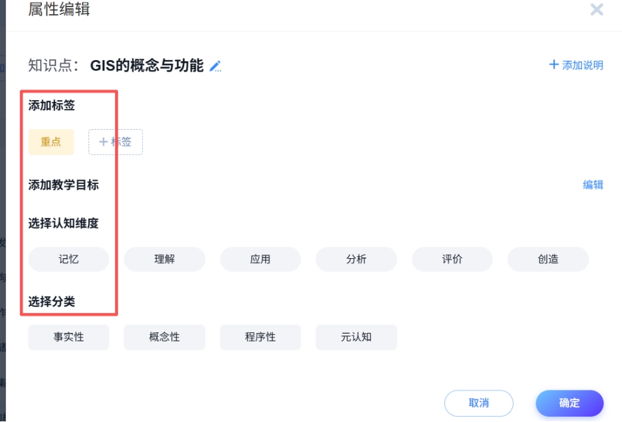Add a new tag via +标签
Screen dimensions: 622x422
coord(116,142)
